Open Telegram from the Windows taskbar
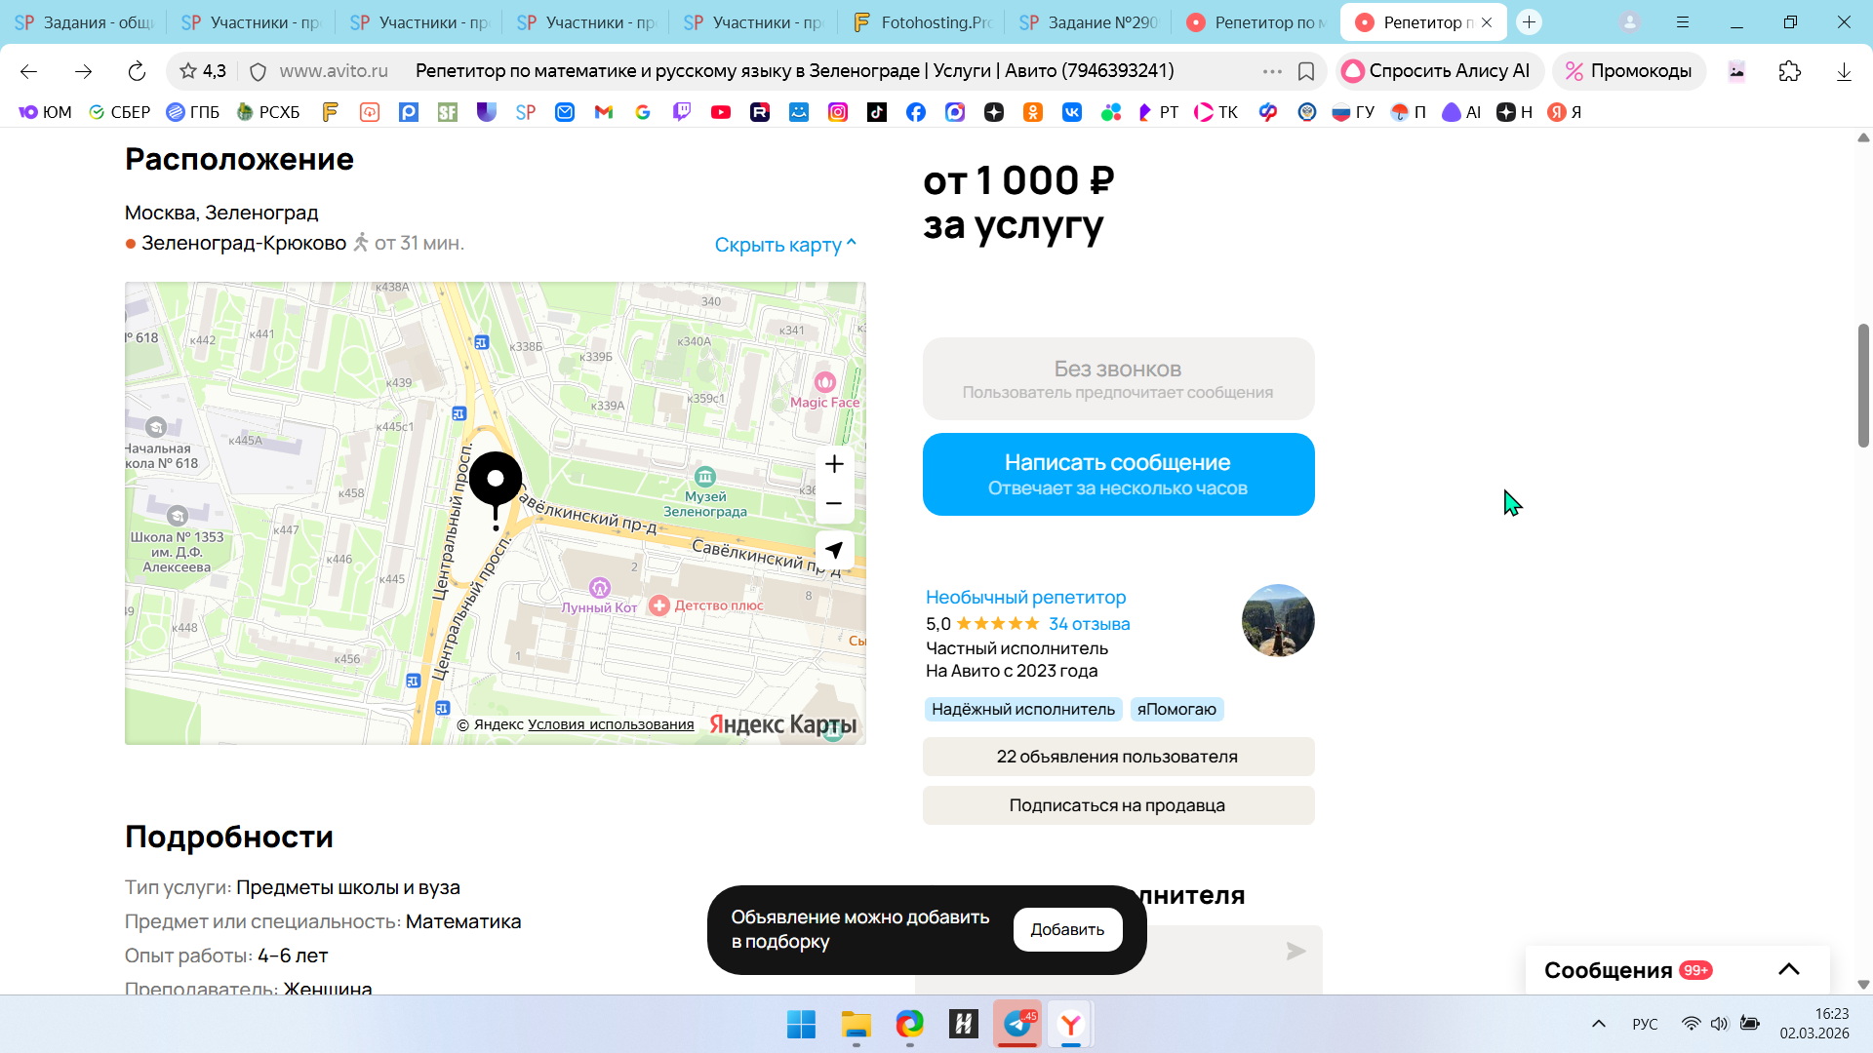Image resolution: width=1873 pixels, height=1053 pixels. coord(1017,1024)
